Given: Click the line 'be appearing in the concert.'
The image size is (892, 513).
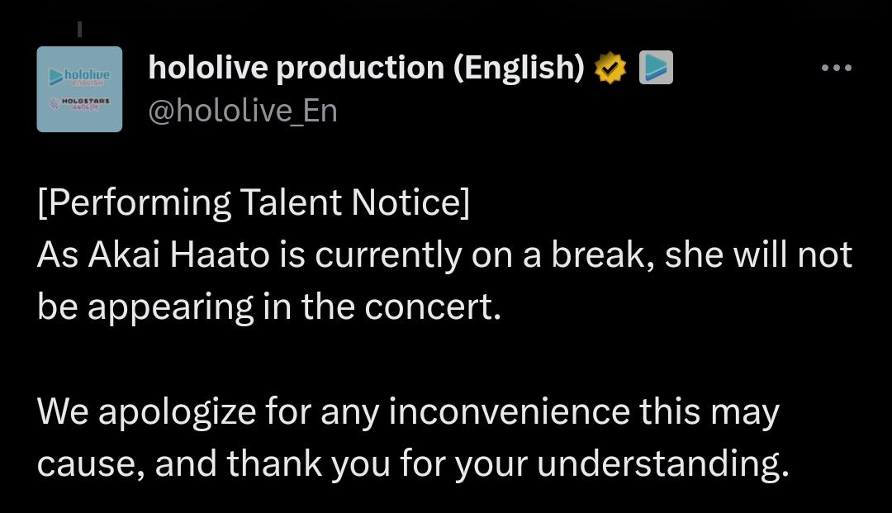Looking at the screenshot, I should point(269,307).
